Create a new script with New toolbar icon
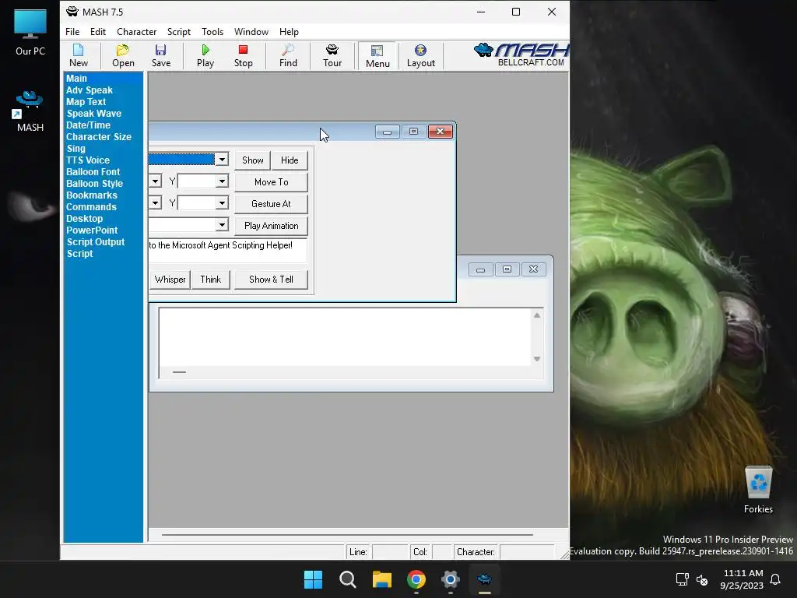Viewport: 797px width, 598px height. click(x=79, y=56)
